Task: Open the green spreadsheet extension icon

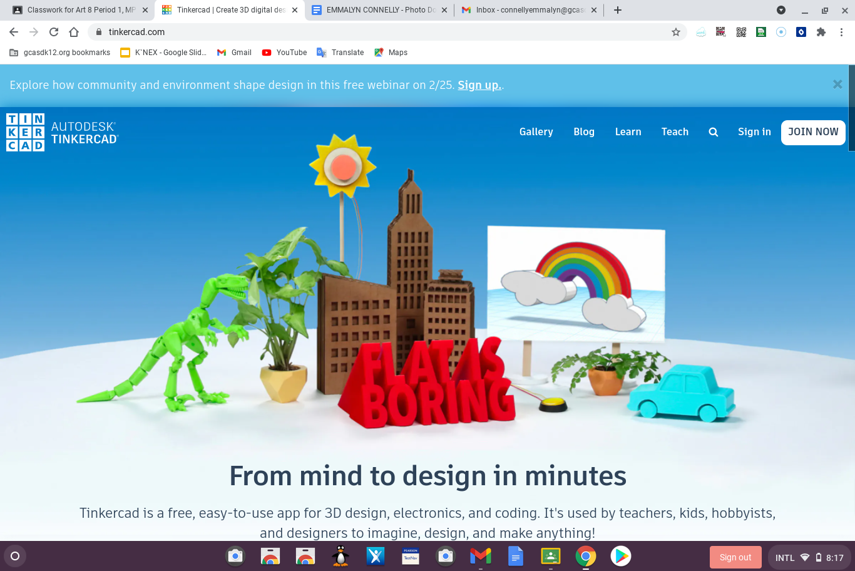Action: coord(760,32)
